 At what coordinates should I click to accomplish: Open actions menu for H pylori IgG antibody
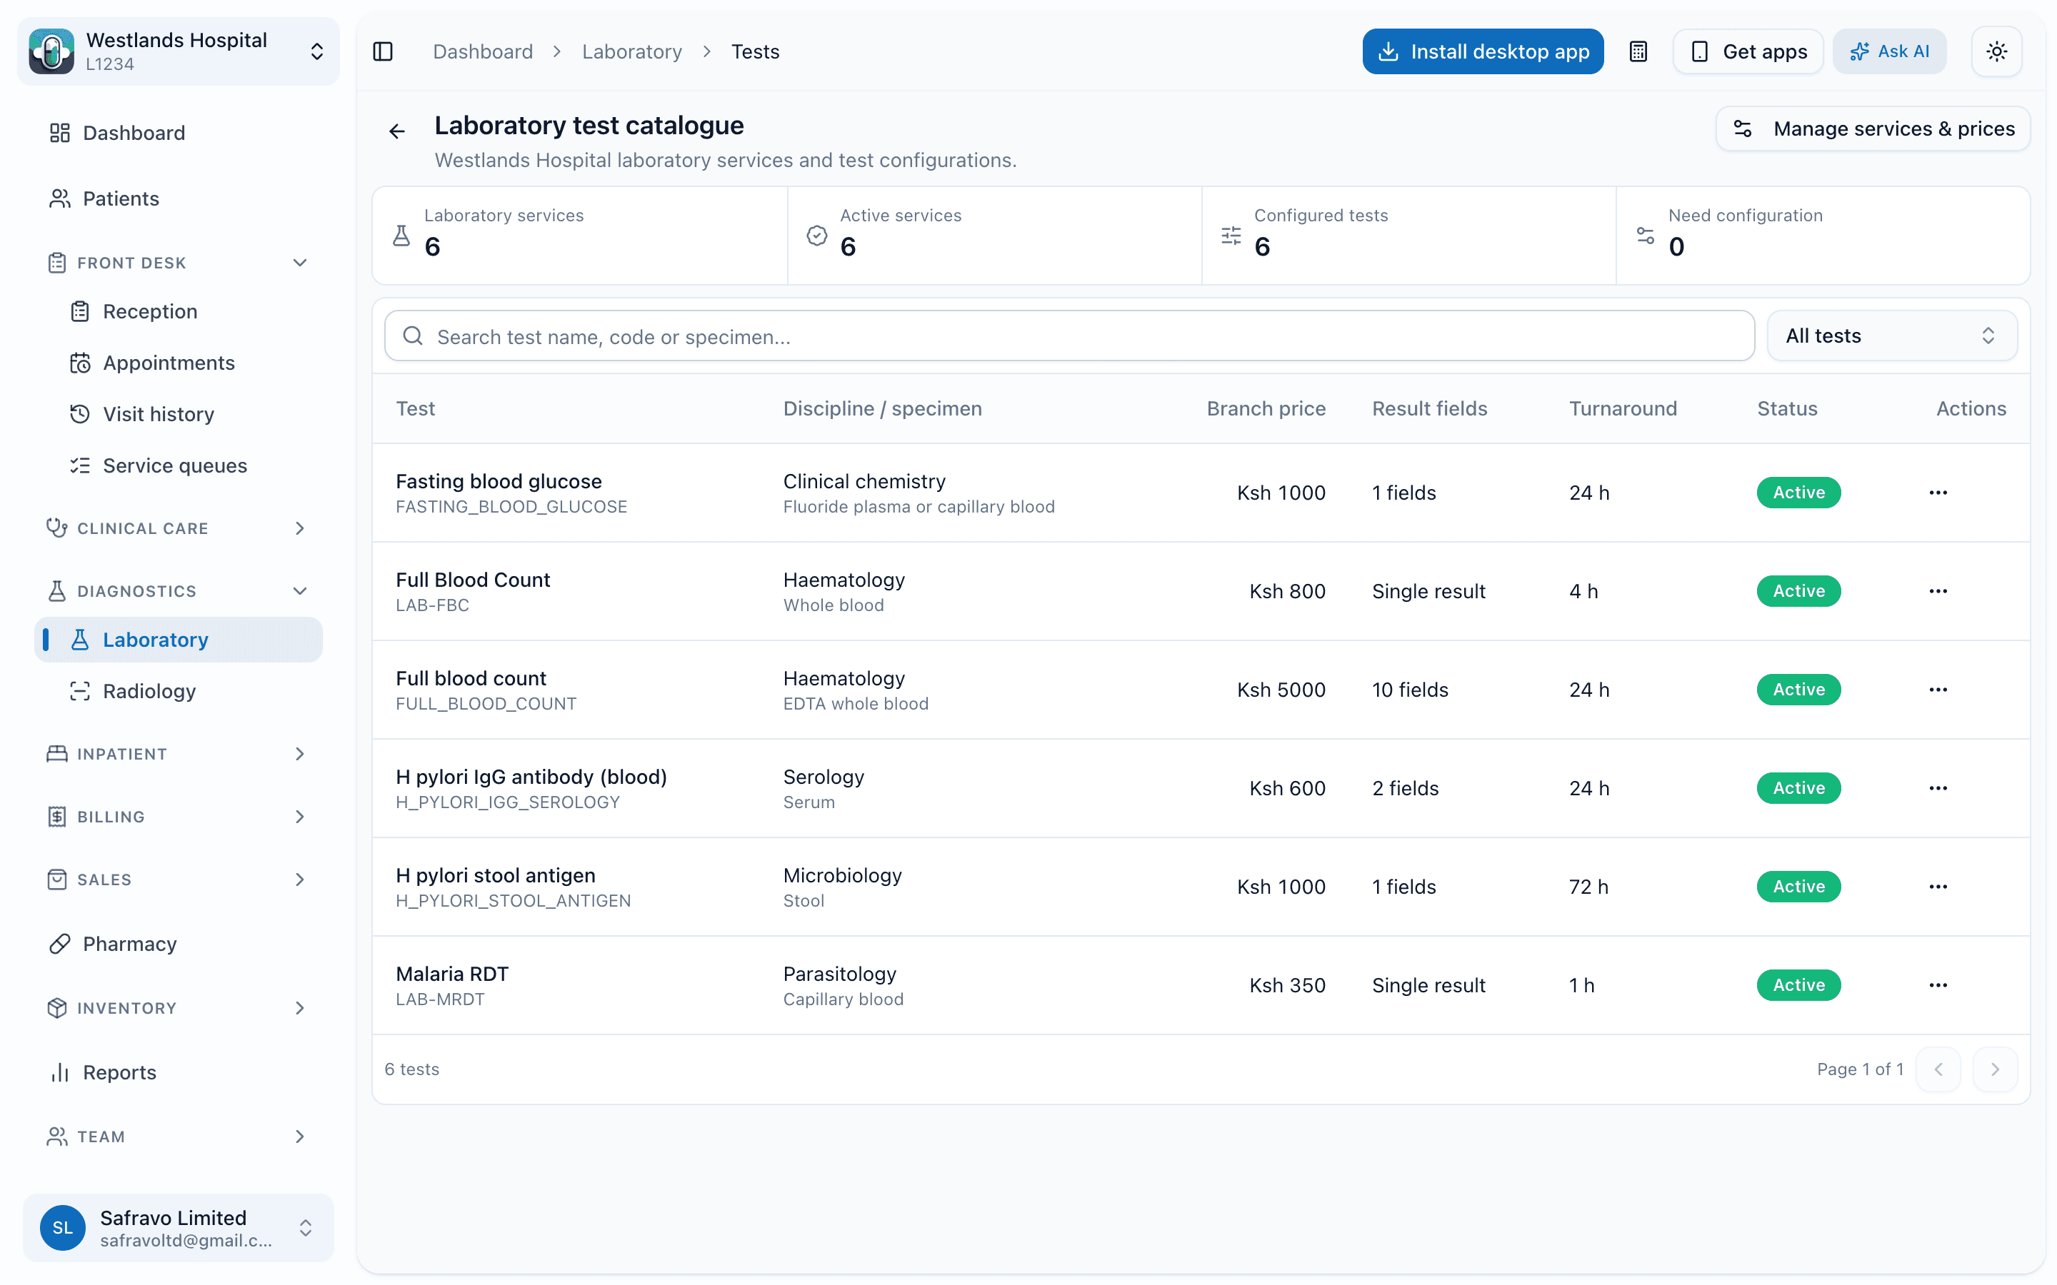point(1938,789)
